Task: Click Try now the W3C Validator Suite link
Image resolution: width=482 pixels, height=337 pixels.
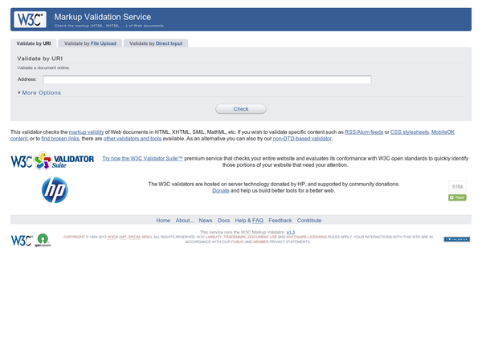Action: click(143, 158)
